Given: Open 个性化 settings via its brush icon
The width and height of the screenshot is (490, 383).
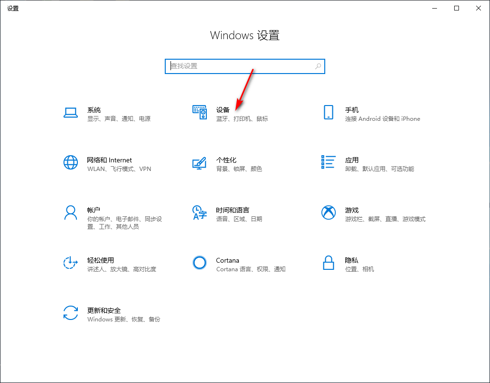Looking at the screenshot, I should pyautogui.click(x=199, y=162).
